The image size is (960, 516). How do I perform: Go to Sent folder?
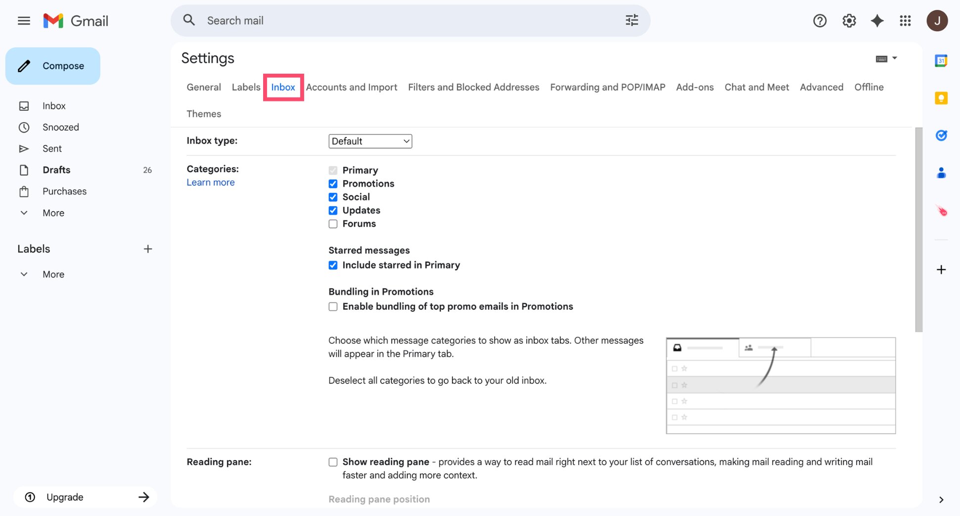[52, 148]
